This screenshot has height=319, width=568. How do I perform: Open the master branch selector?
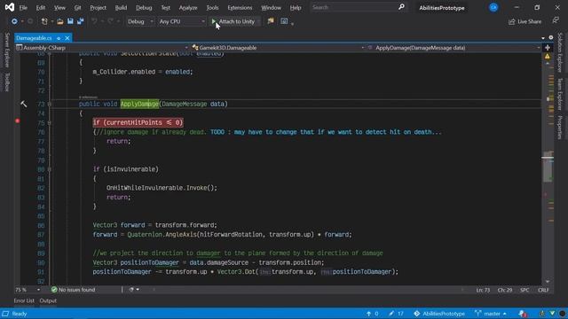pos(491,314)
